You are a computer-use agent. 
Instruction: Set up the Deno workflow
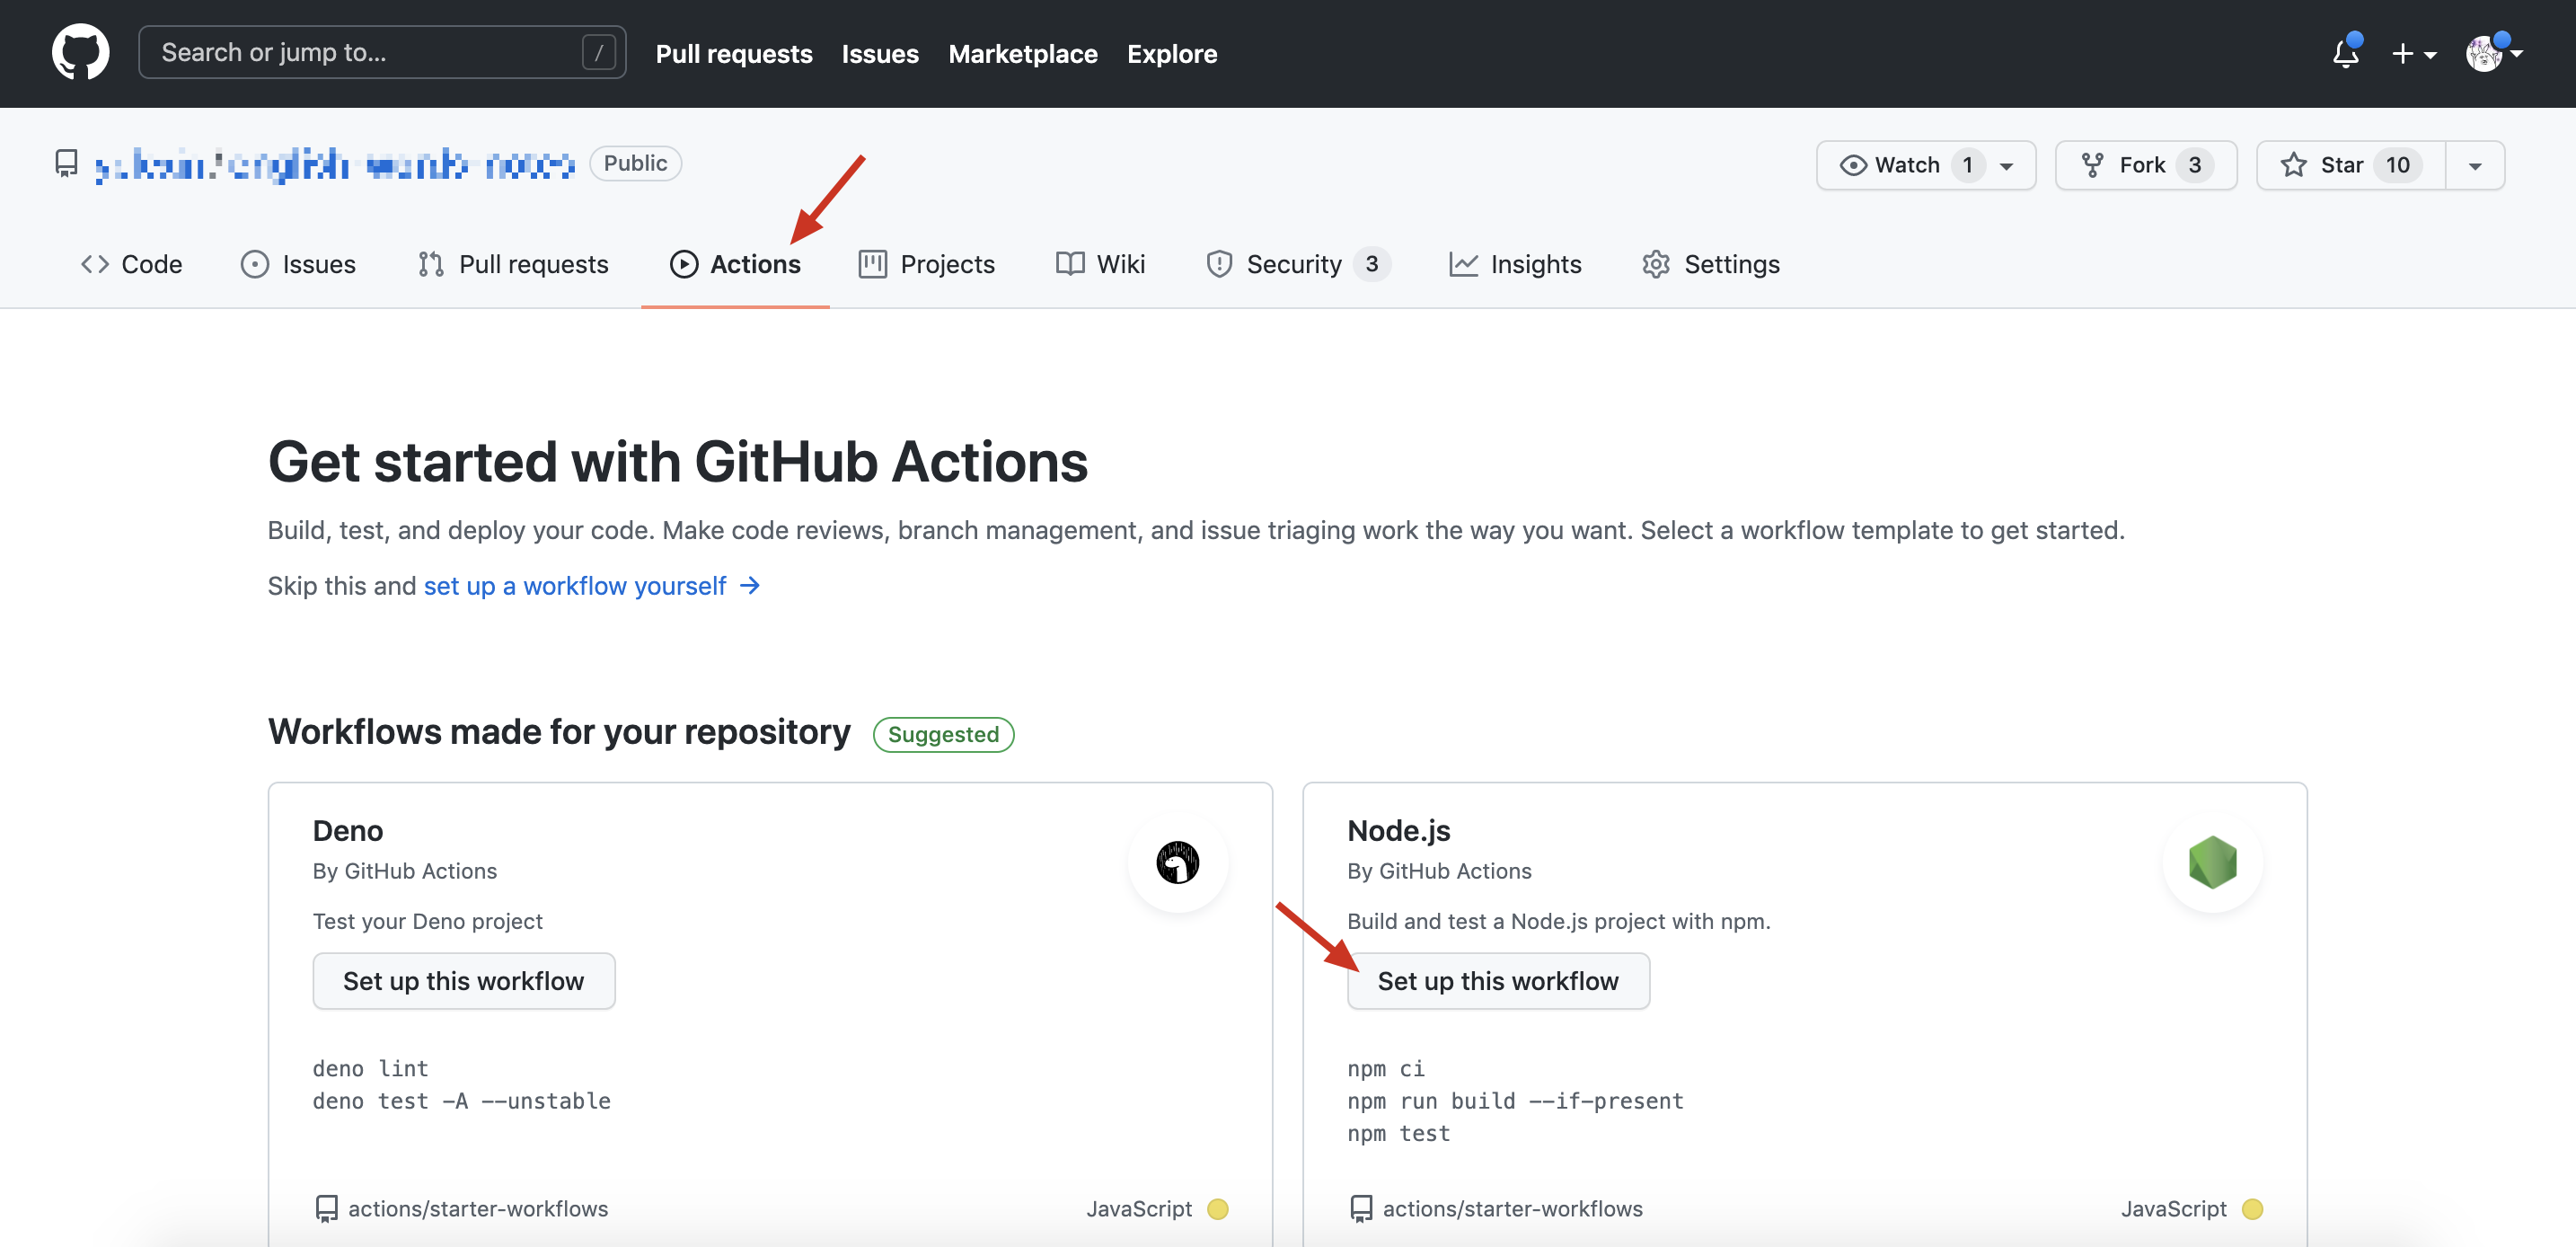click(x=464, y=981)
